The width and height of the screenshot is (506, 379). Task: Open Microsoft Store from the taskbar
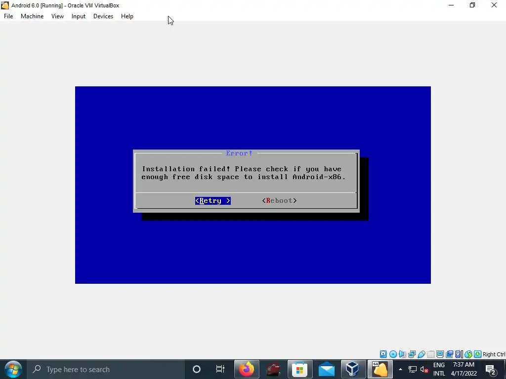(300, 369)
